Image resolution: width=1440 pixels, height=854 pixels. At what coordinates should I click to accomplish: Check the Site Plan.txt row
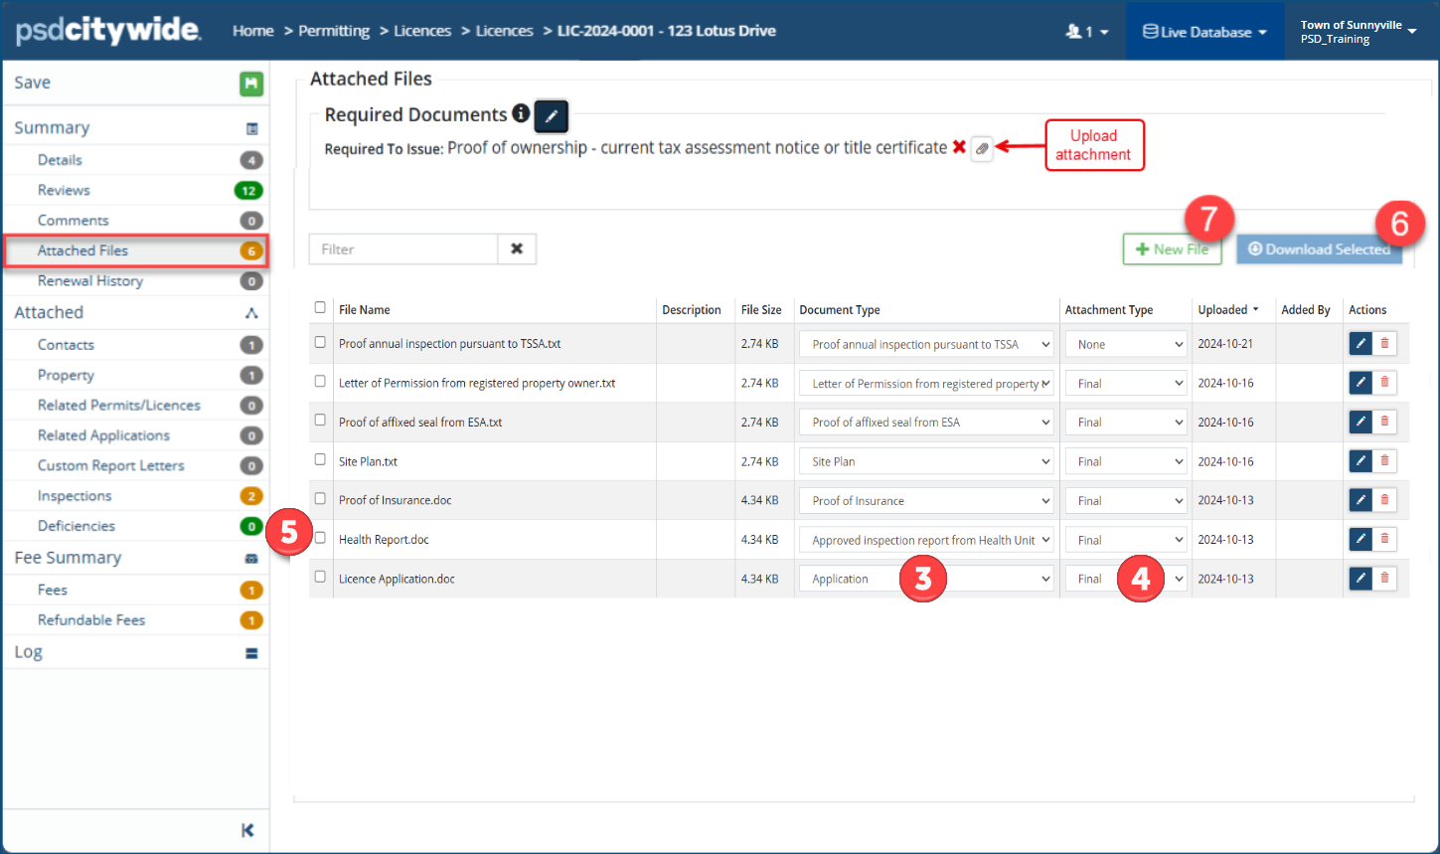coord(320,459)
